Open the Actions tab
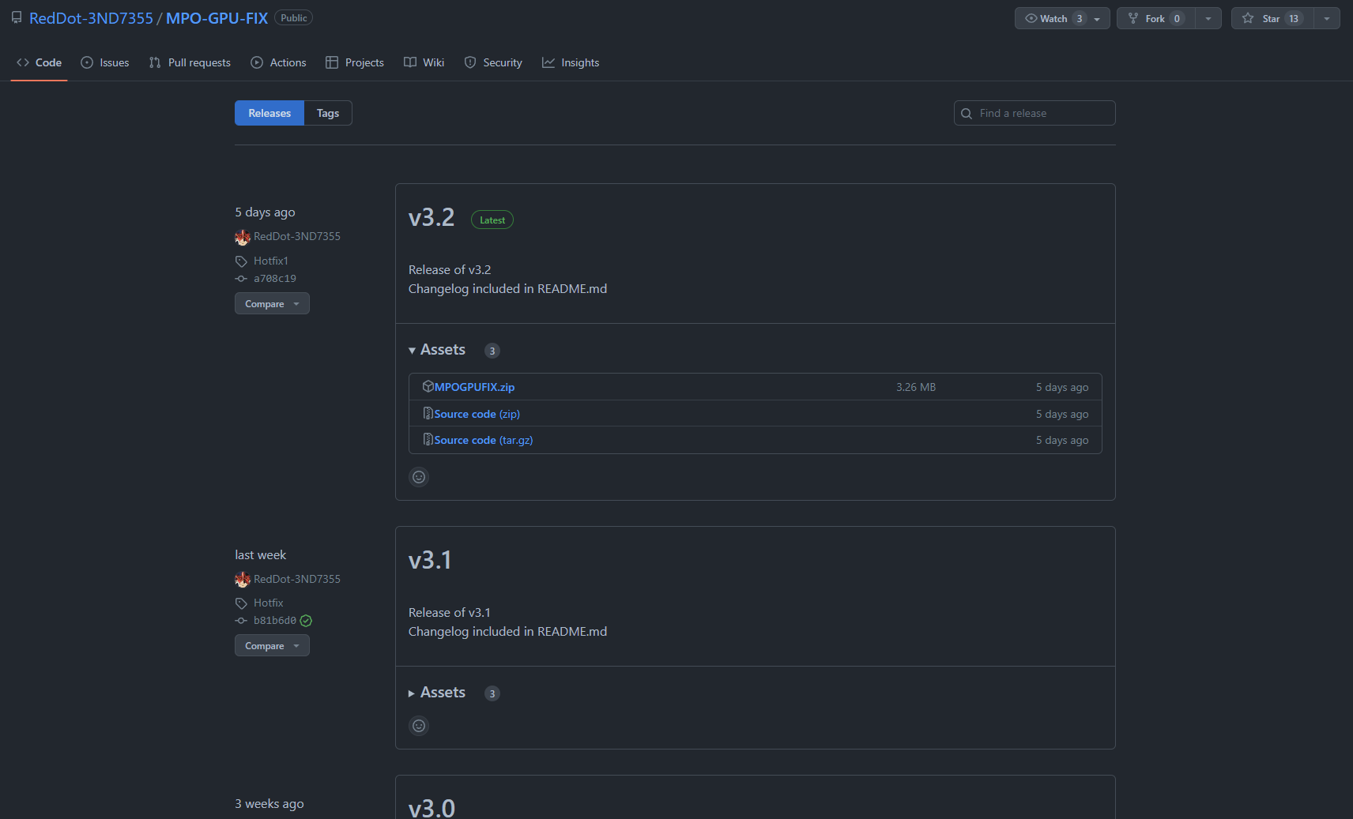 click(278, 62)
